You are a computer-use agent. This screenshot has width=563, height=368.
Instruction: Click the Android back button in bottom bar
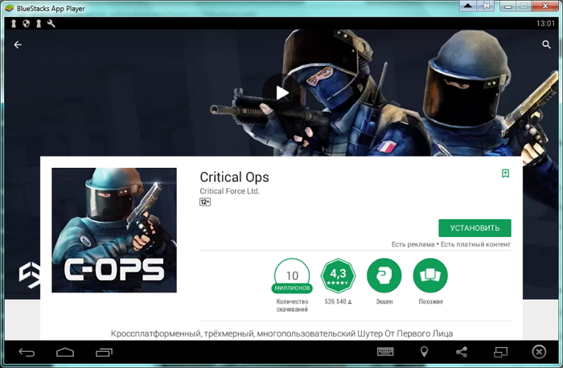(27, 353)
